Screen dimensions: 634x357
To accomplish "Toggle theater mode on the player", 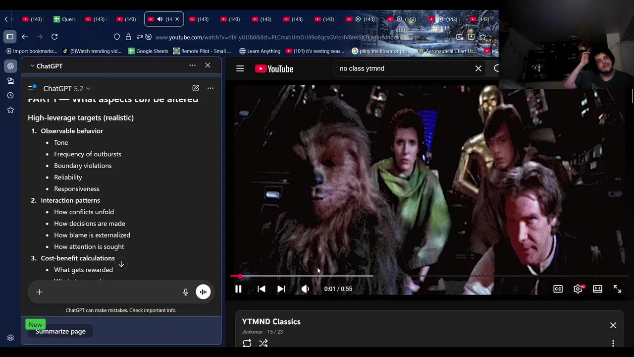I will pos(597,289).
